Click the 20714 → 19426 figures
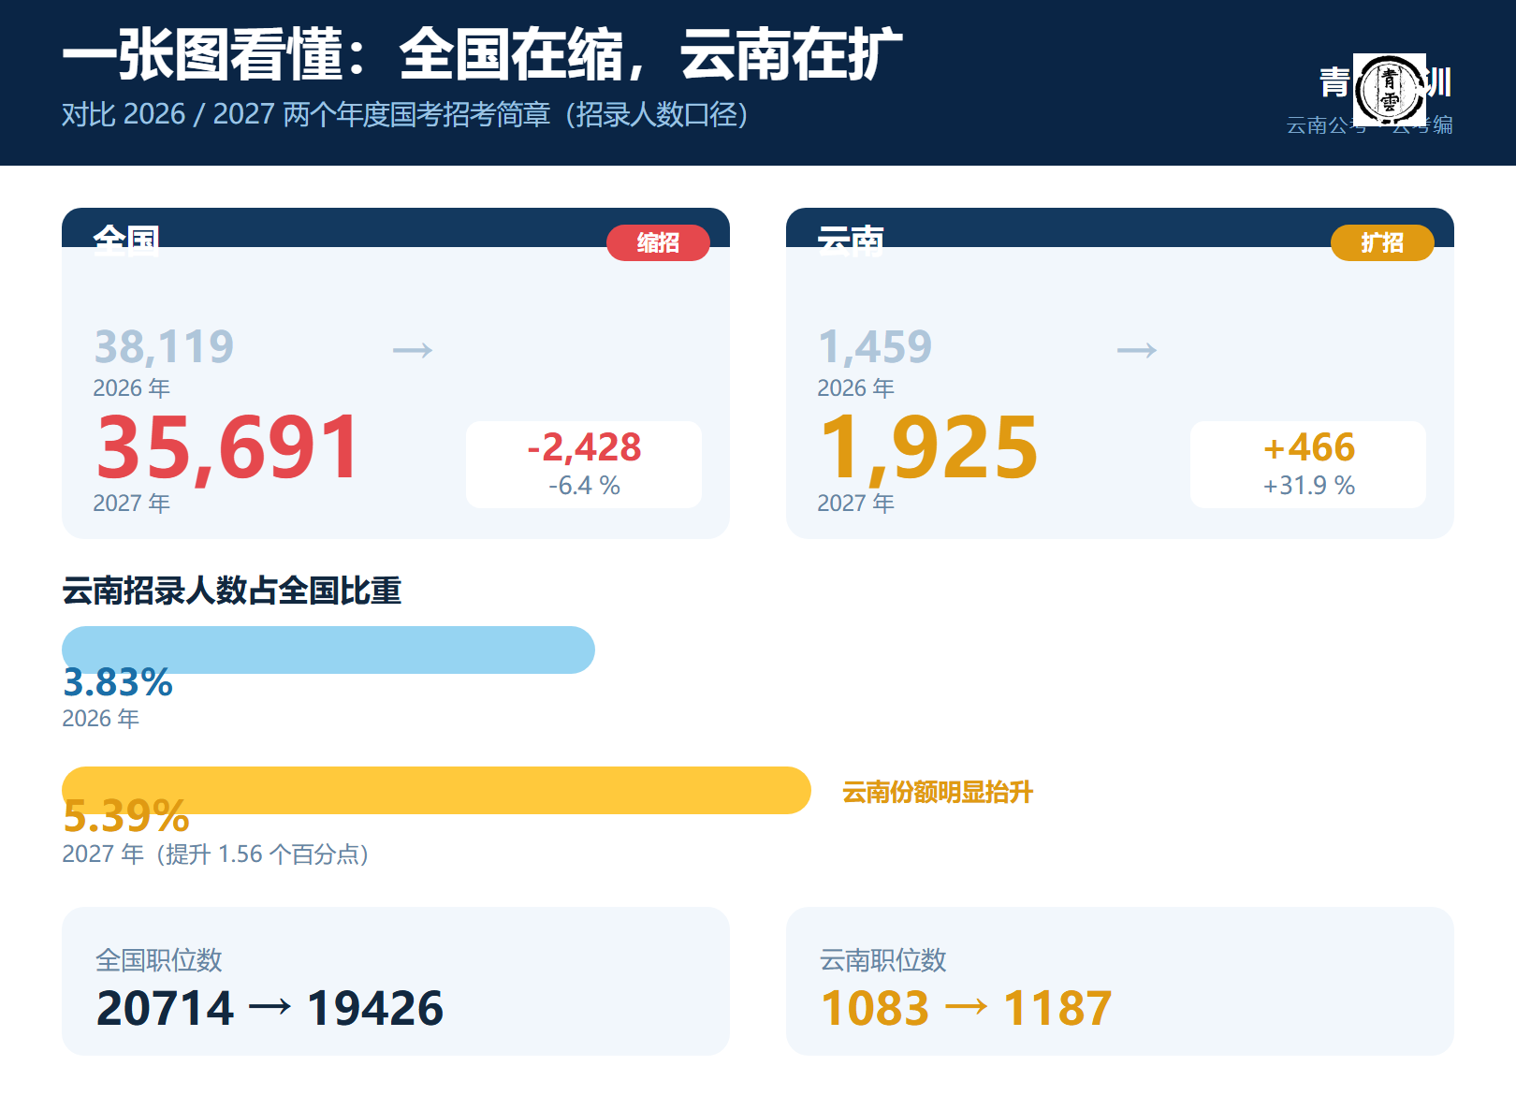 (270, 1008)
